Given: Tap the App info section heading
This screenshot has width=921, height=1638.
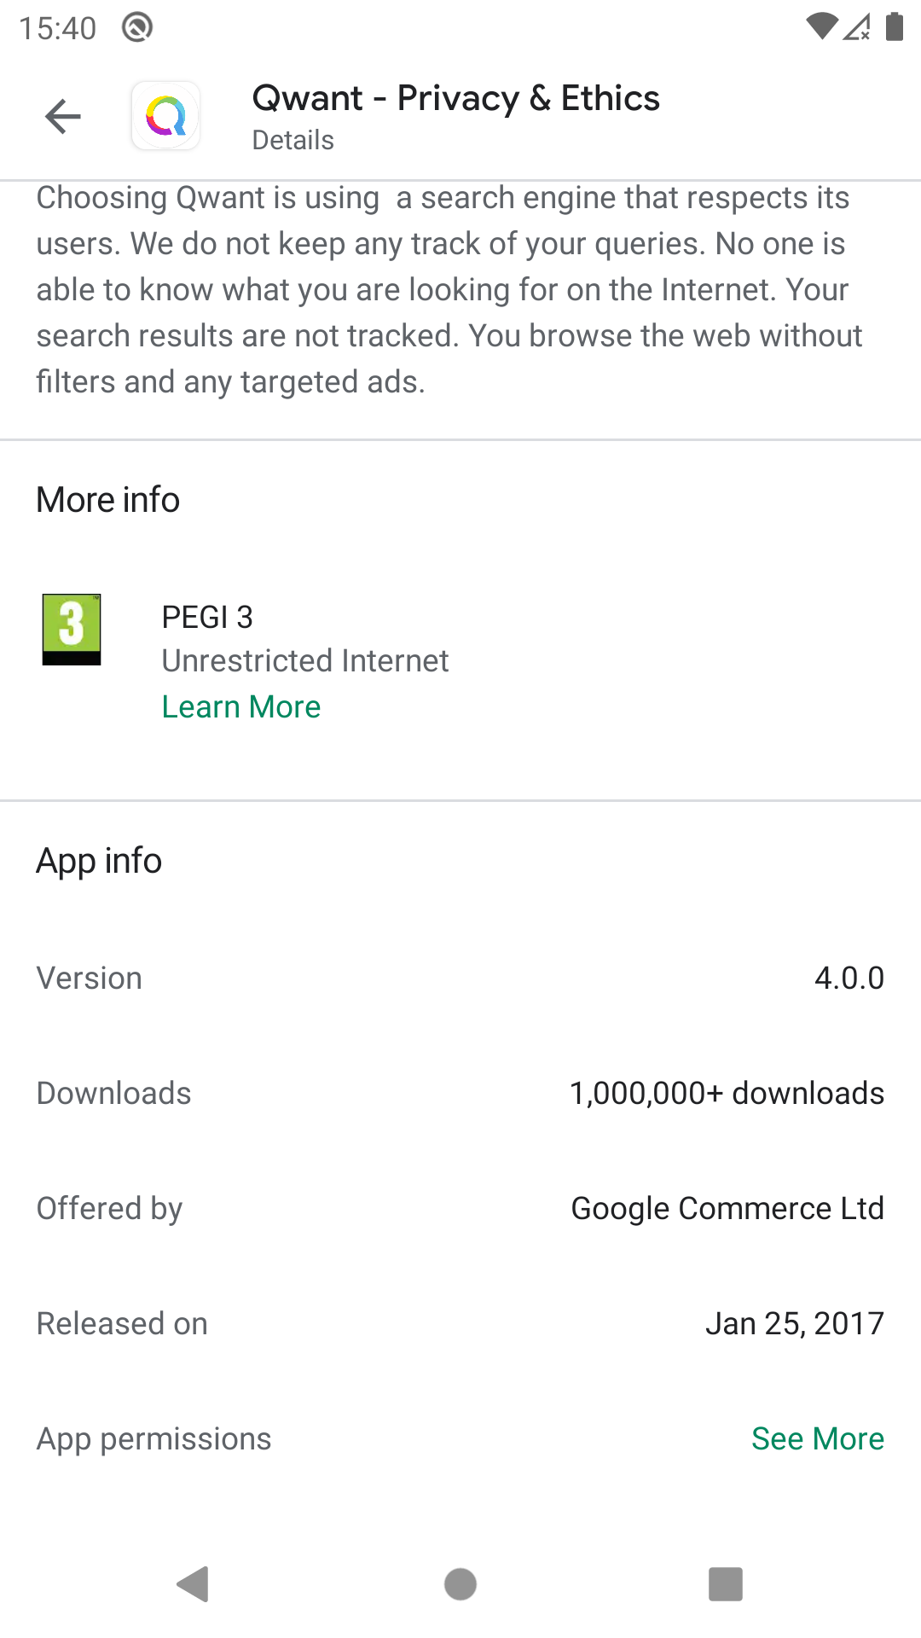Looking at the screenshot, I should coord(99,861).
